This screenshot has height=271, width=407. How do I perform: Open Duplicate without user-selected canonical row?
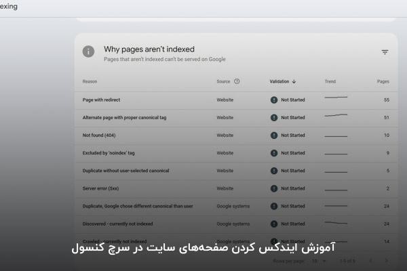point(236,171)
